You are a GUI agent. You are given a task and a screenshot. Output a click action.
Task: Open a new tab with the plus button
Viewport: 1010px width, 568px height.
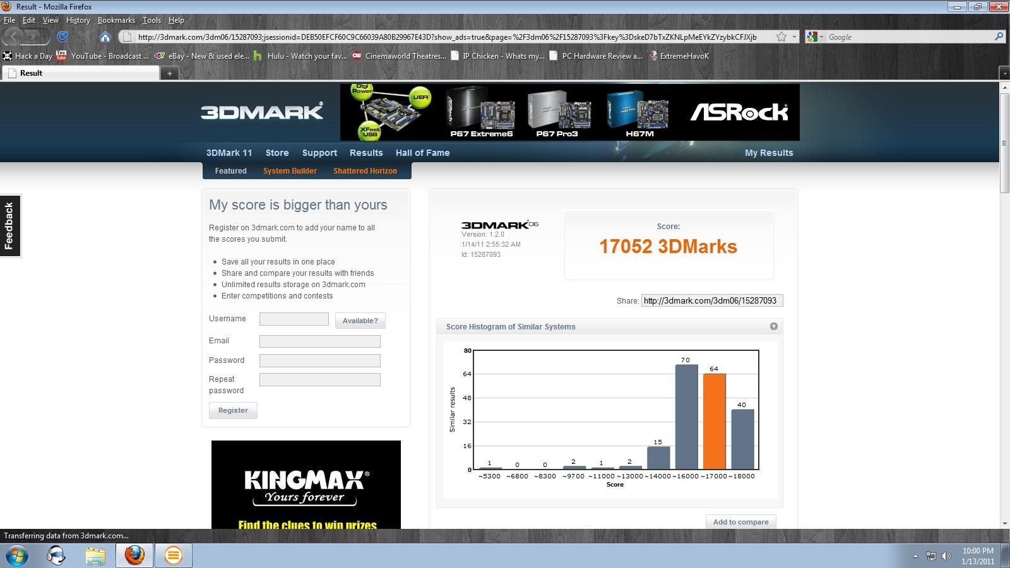169,73
